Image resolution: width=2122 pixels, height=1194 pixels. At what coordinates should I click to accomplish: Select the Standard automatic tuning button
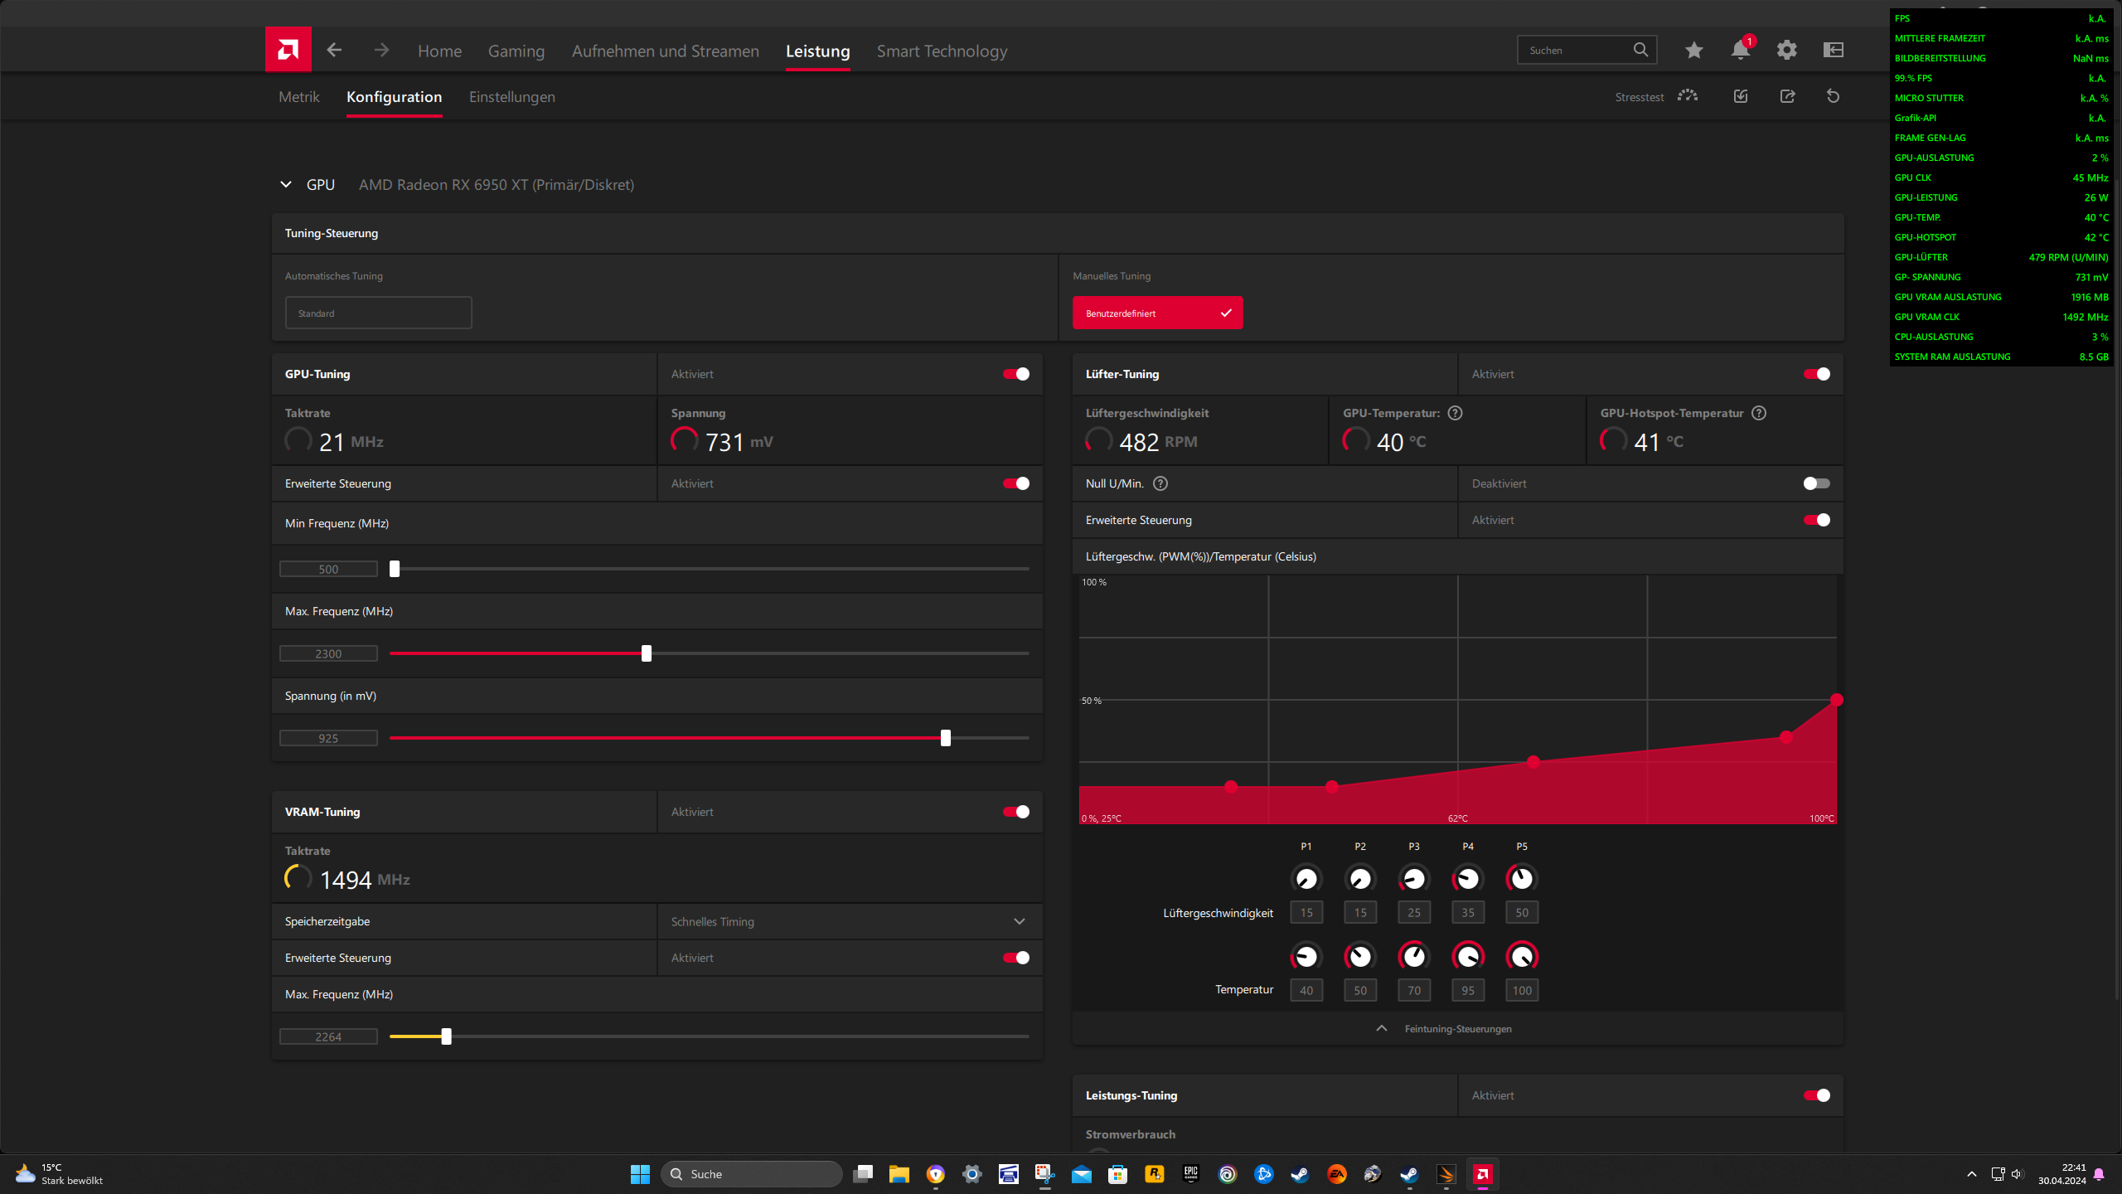[x=378, y=313]
